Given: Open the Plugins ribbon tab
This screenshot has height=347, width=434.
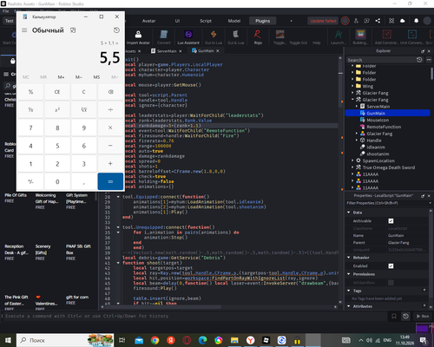Looking at the screenshot, I should pos(263,21).
